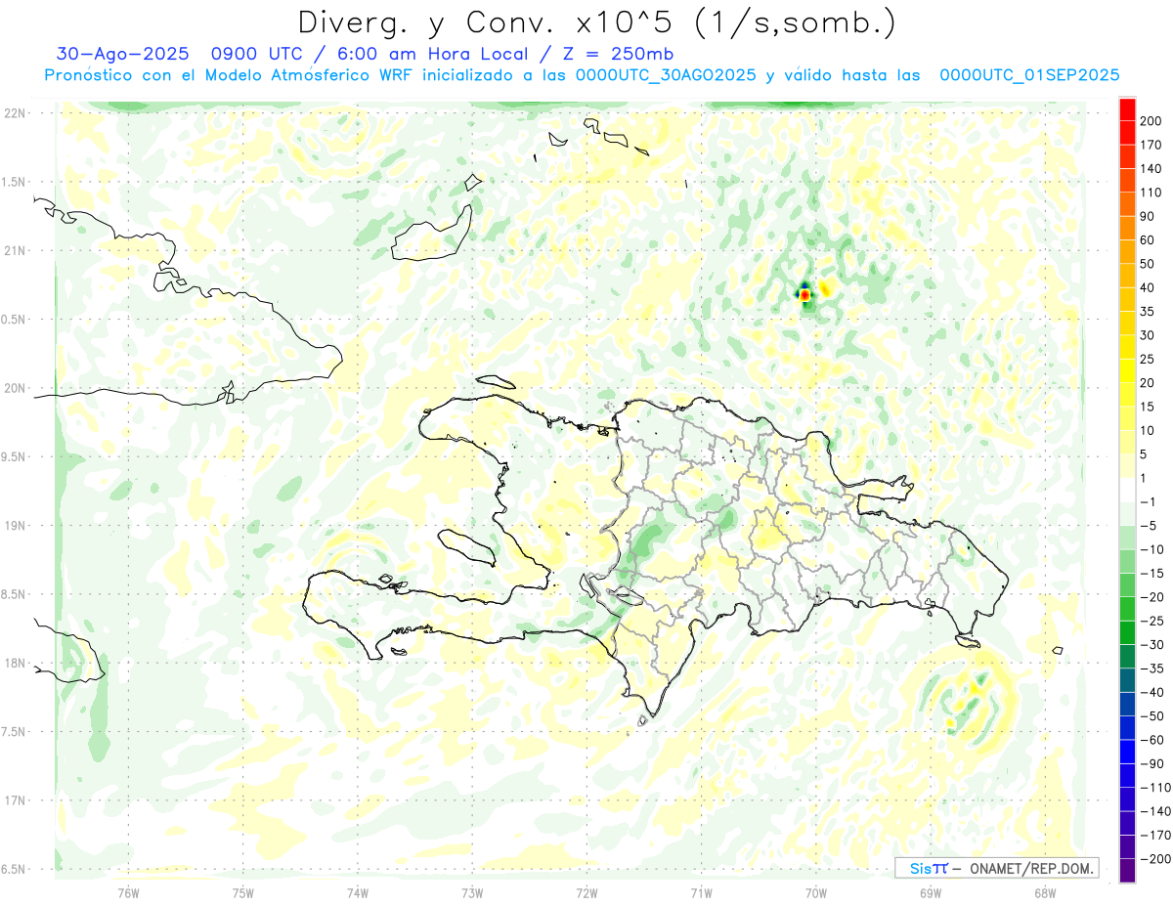This screenshot has width=1173, height=906.
Task: Click the '60' value on the color scale
Action: click(x=1149, y=239)
